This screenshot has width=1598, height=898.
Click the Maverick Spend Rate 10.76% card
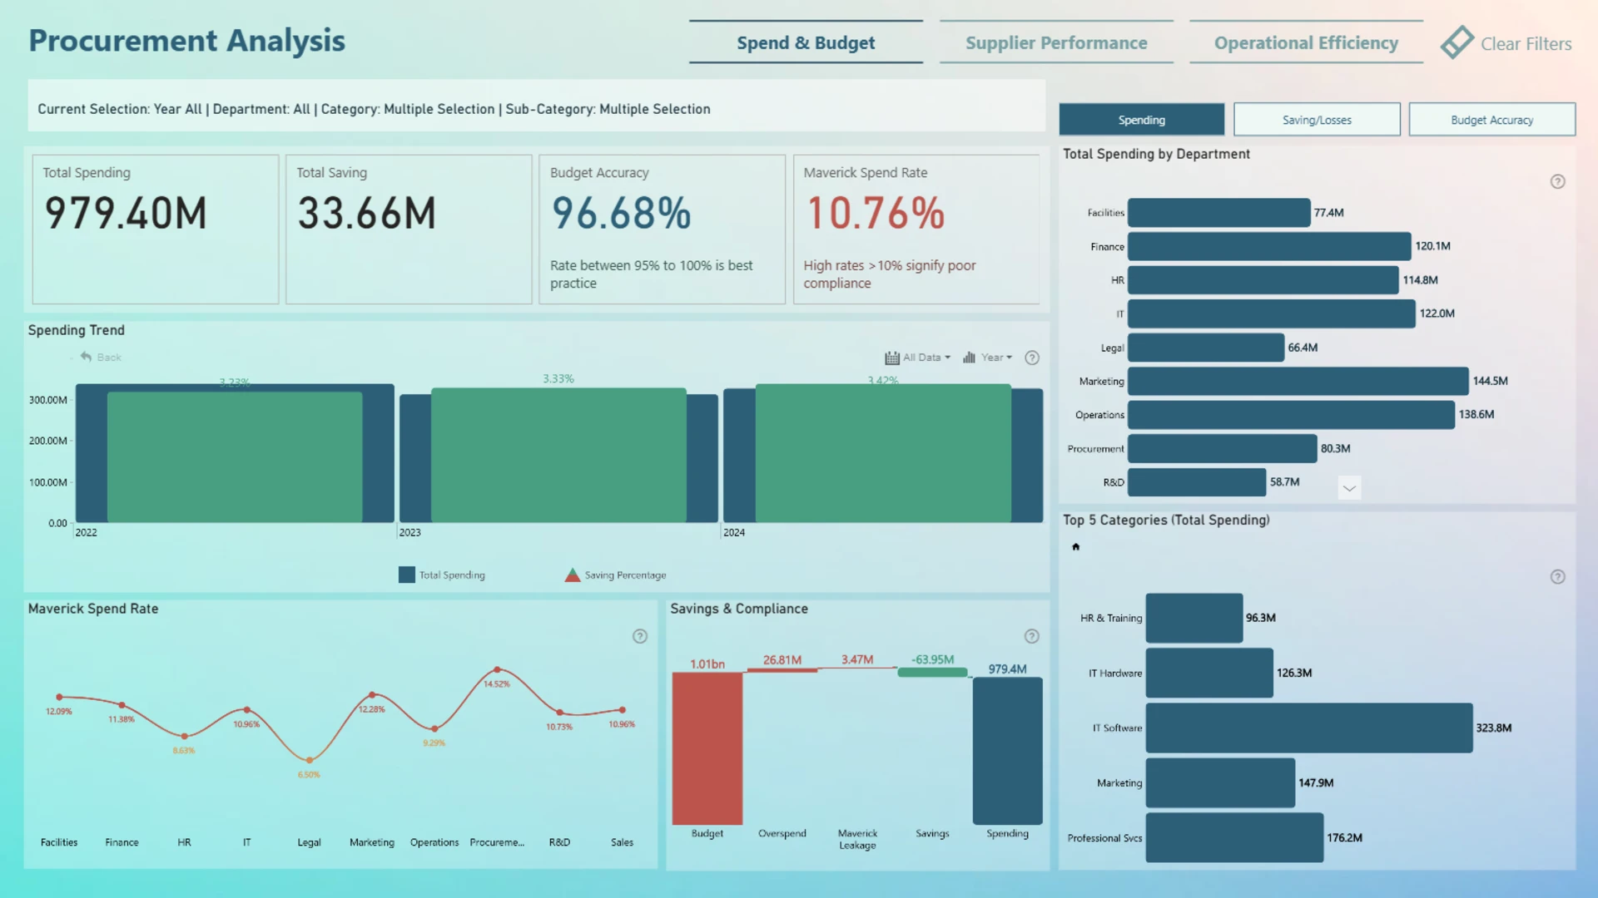coord(916,229)
